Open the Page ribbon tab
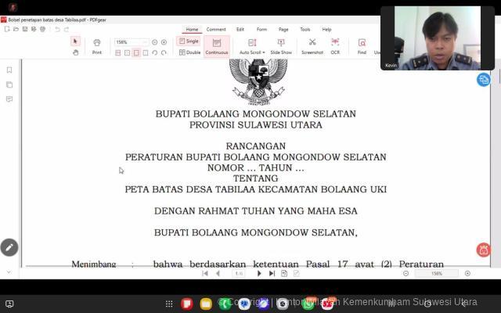The width and height of the screenshot is (501, 313). (x=283, y=30)
